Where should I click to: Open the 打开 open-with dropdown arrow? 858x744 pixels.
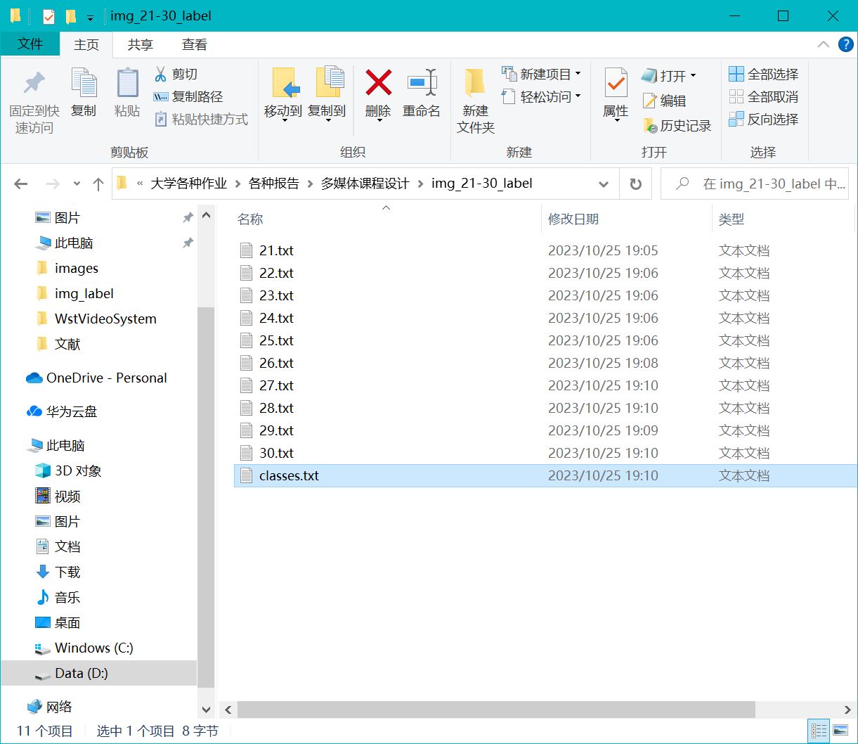coord(693,75)
